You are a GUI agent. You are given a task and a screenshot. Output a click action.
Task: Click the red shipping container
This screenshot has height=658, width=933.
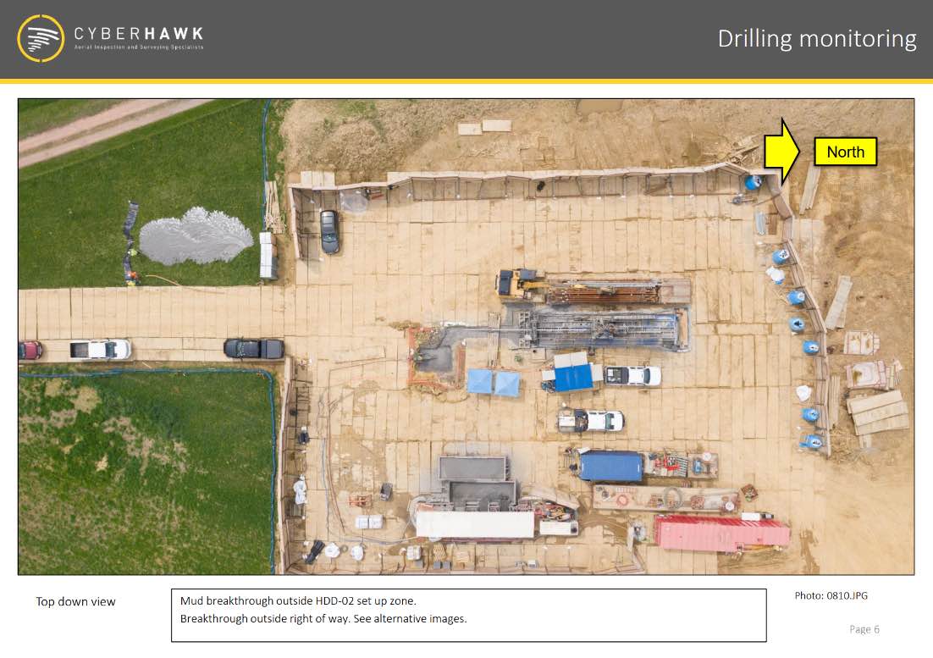pos(721,533)
